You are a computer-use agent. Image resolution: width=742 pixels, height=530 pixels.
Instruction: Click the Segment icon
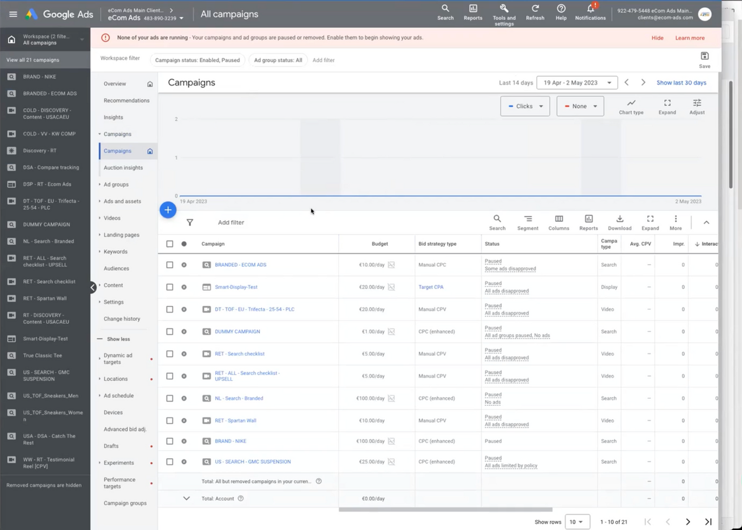pos(527,223)
